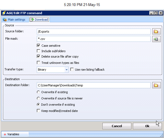Viewport: 164px width, 138px height.
Task: Click the Cancel button
Action: click(x=117, y=126)
